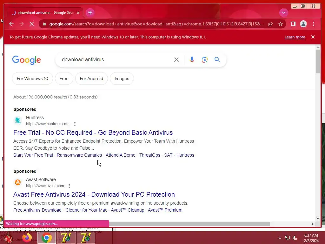
Task: Clear the search query text
Action: [176, 60]
